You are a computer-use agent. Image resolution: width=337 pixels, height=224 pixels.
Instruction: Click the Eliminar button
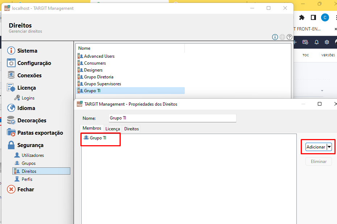tap(319, 162)
